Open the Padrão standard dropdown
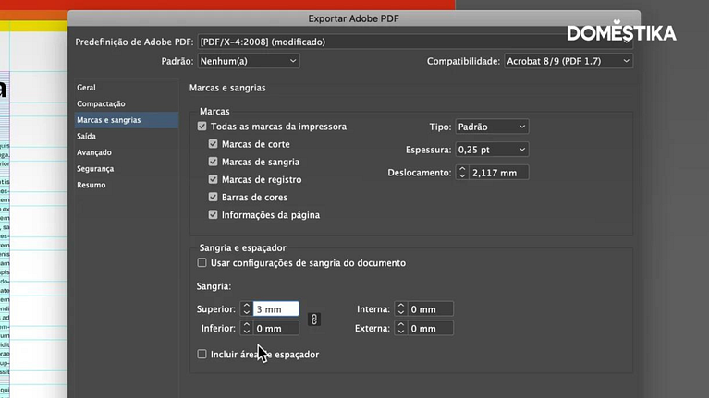 pos(249,61)
